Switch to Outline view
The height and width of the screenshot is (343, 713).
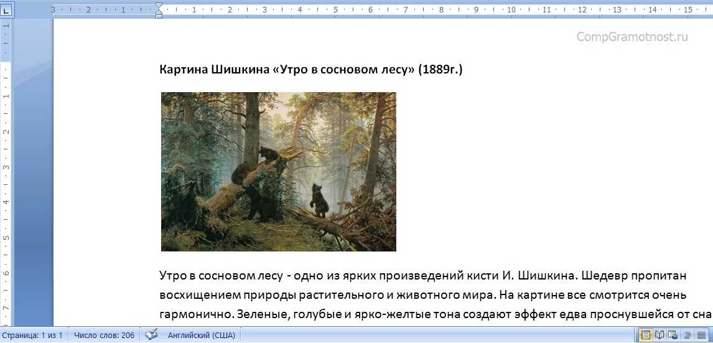point(687,336)
